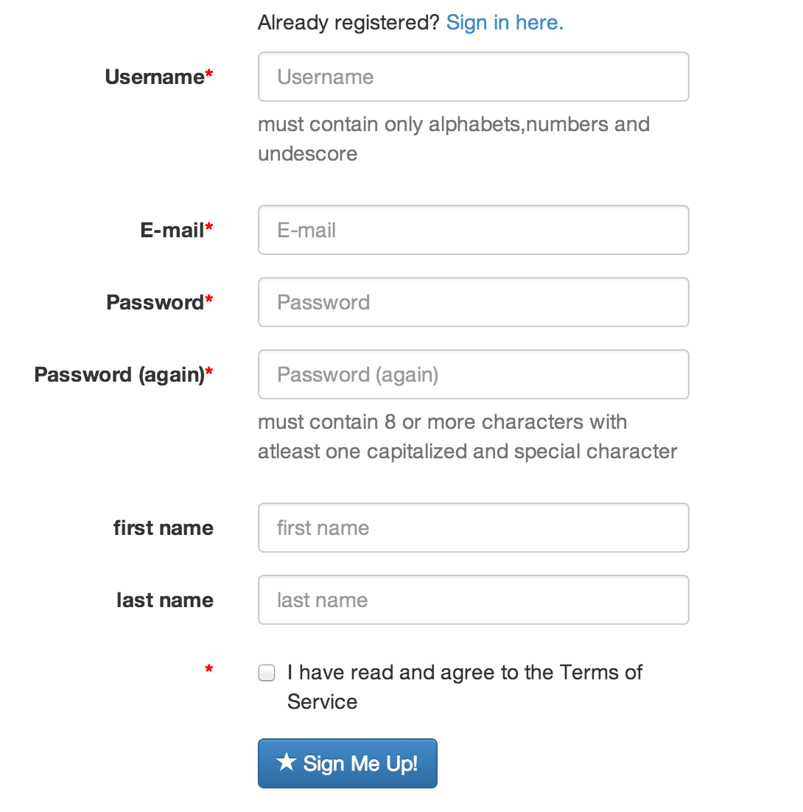
Task: Focus the Username input field
Action: [x=473, y=77]
